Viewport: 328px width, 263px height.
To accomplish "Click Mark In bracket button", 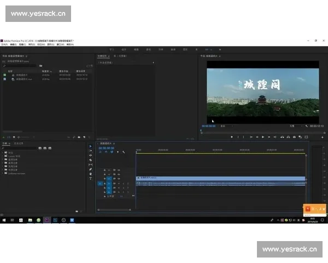I will tap(238, 137).
